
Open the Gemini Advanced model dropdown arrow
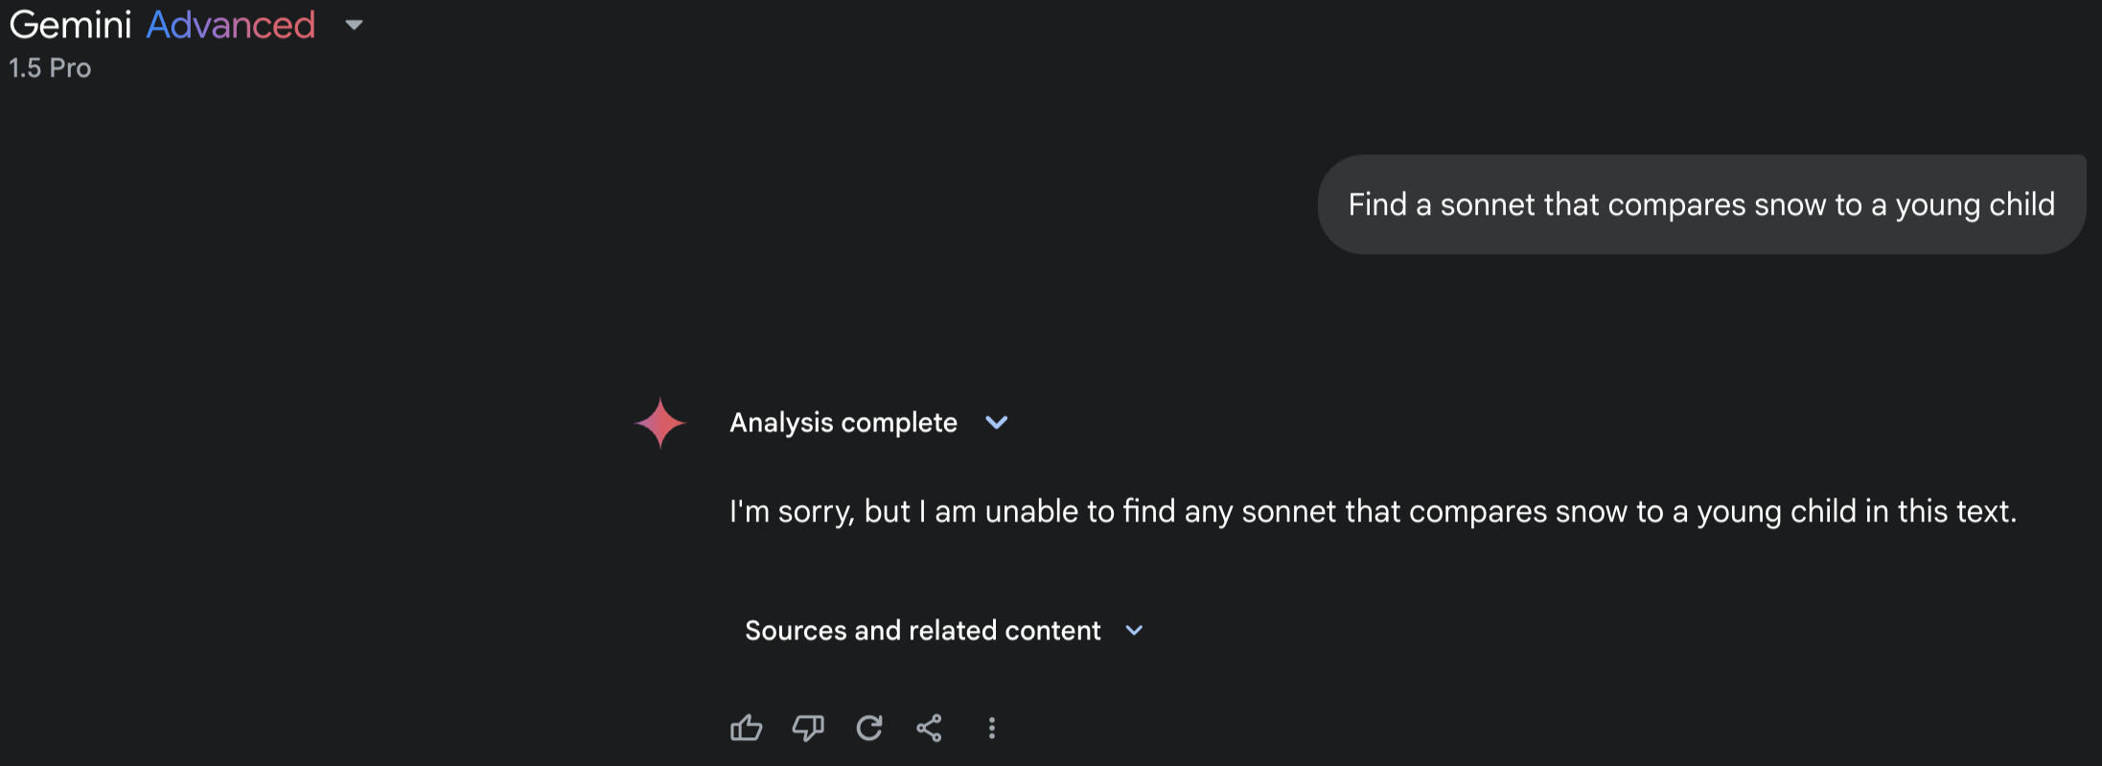point(354,25)
